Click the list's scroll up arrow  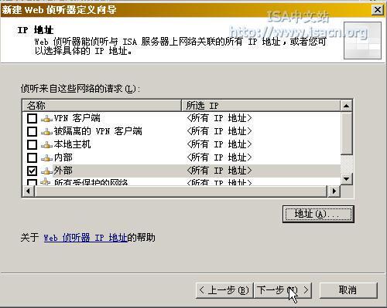(x=347, y=106)
